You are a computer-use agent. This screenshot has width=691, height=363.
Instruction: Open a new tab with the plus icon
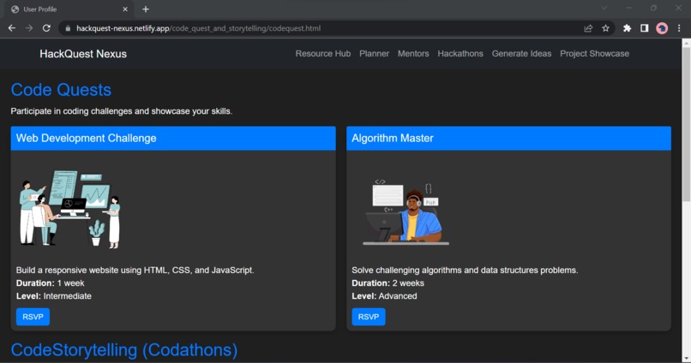[146, 9]
